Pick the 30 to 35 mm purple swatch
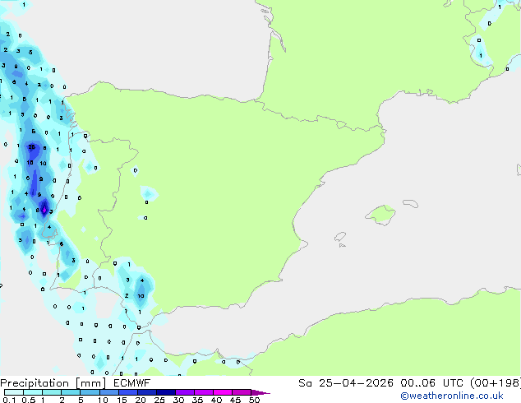This screenshot has height=403, width=521. [184, 392]
